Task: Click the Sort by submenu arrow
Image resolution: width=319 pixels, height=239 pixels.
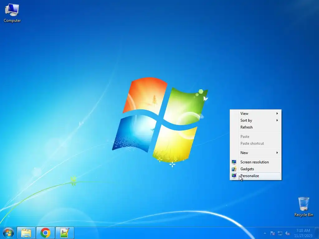Action: tap(277, 120)
